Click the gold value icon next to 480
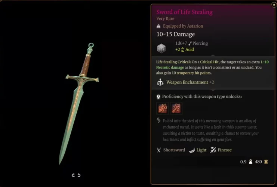This screenshot has width=277, height=187. (266, 162)
